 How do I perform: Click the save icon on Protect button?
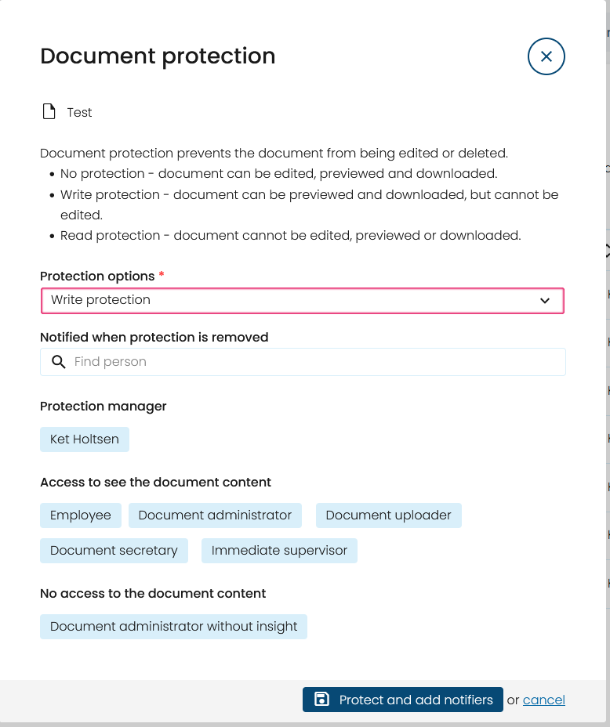(x=321, y=699)
